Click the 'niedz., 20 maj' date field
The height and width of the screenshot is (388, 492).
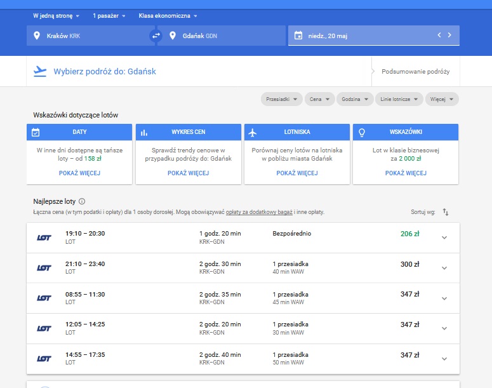coord(374,36)
